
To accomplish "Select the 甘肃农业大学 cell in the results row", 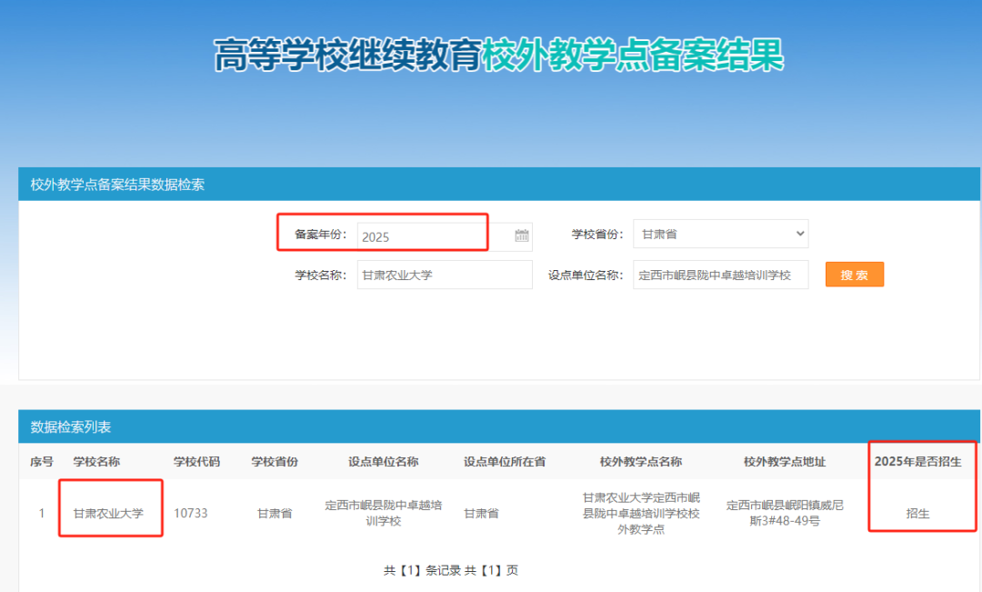I will pyautogui.click(x=108, y=513).
